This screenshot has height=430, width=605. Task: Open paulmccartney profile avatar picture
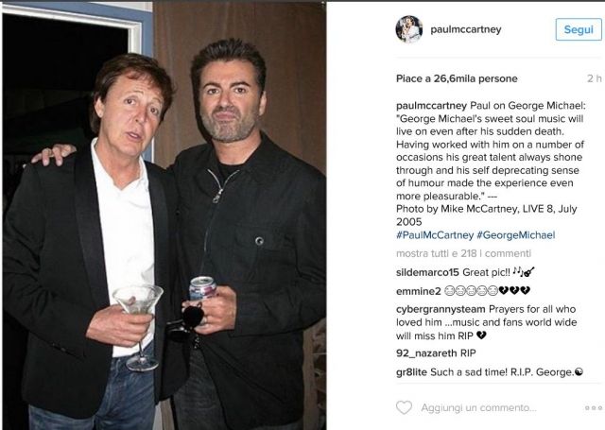click(x=409, y=29)
